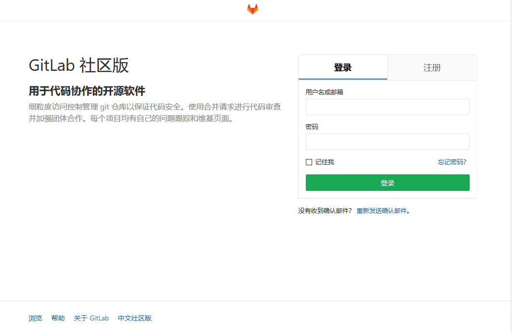Screen dimensions: 512x332
Task: Click the 记住我 label text
Action: tap(325, 162)
